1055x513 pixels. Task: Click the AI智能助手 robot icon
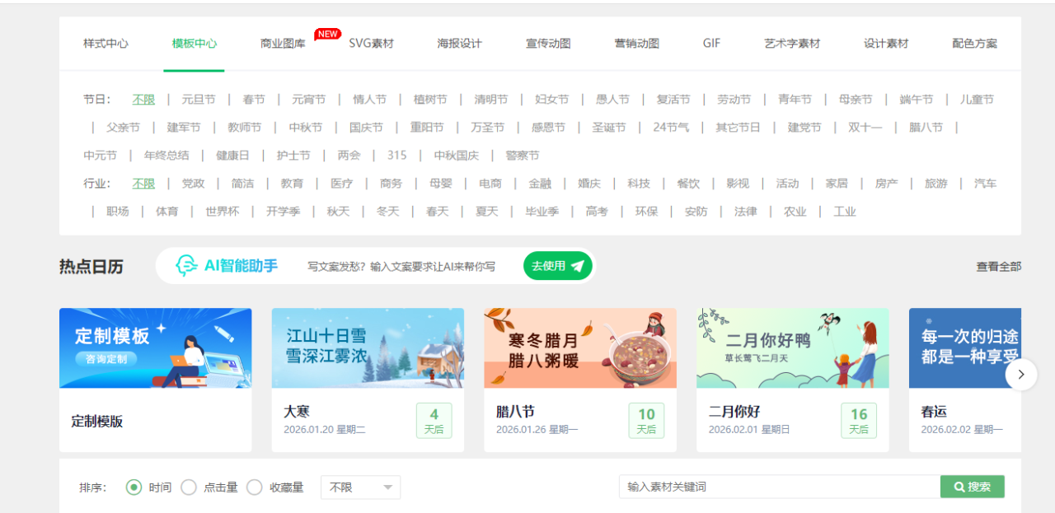[187, 265]
